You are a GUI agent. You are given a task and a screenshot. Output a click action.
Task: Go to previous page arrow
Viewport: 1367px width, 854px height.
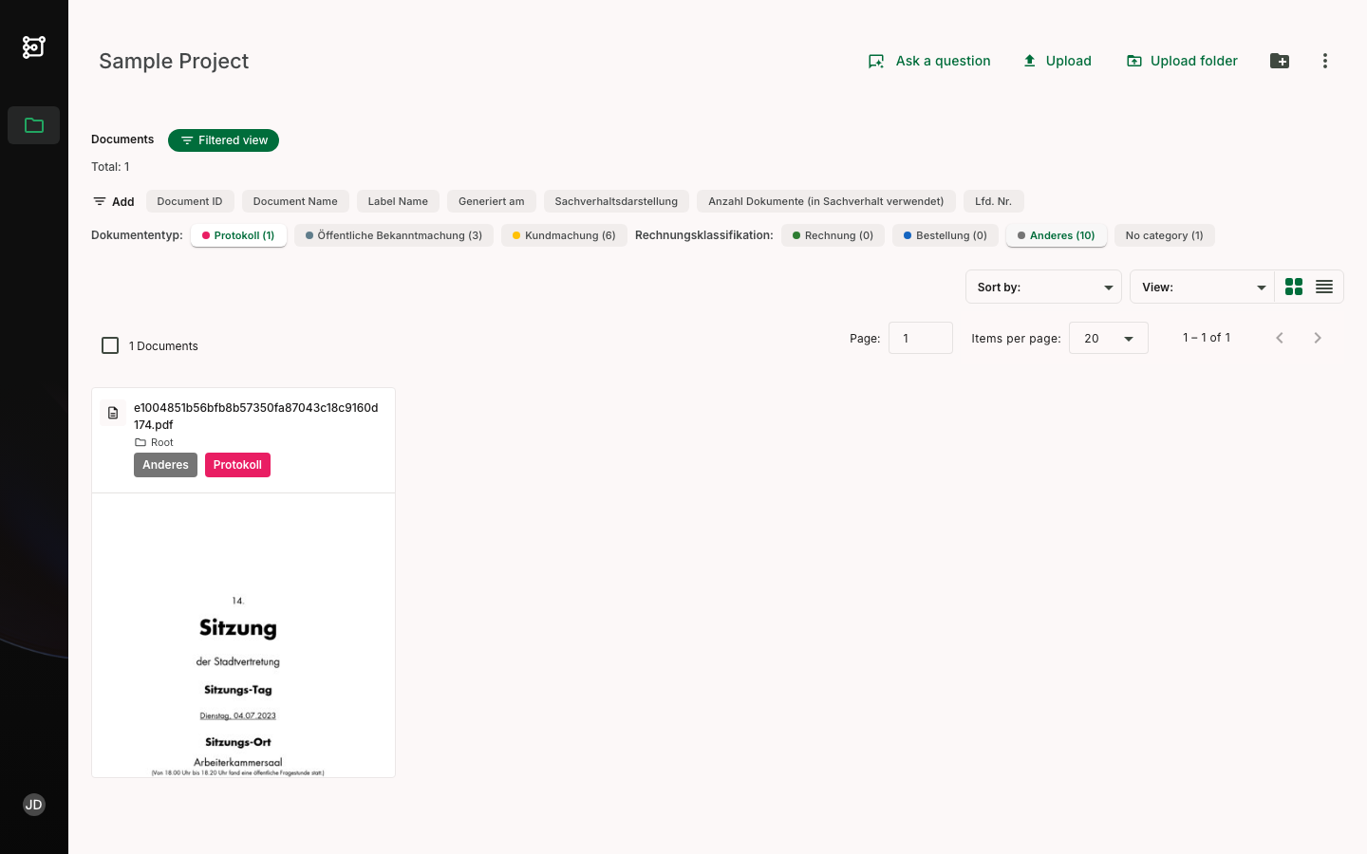(1279, 338)
